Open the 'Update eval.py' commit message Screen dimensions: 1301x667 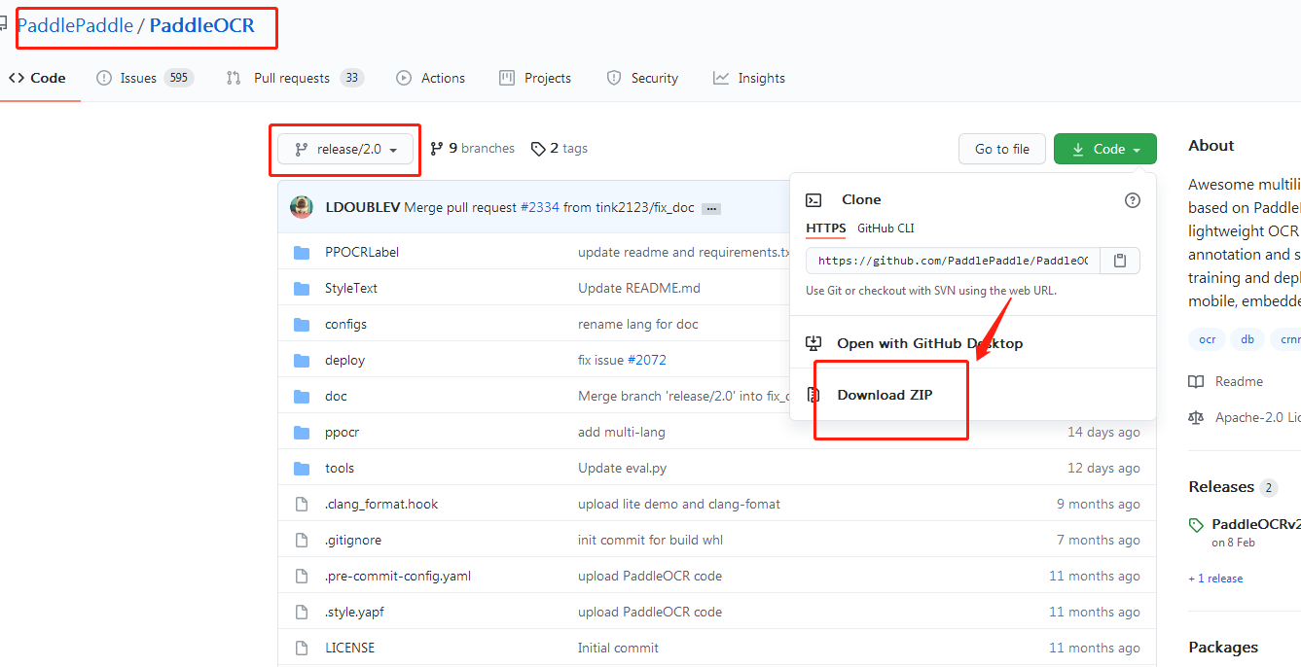pos(623,468)
